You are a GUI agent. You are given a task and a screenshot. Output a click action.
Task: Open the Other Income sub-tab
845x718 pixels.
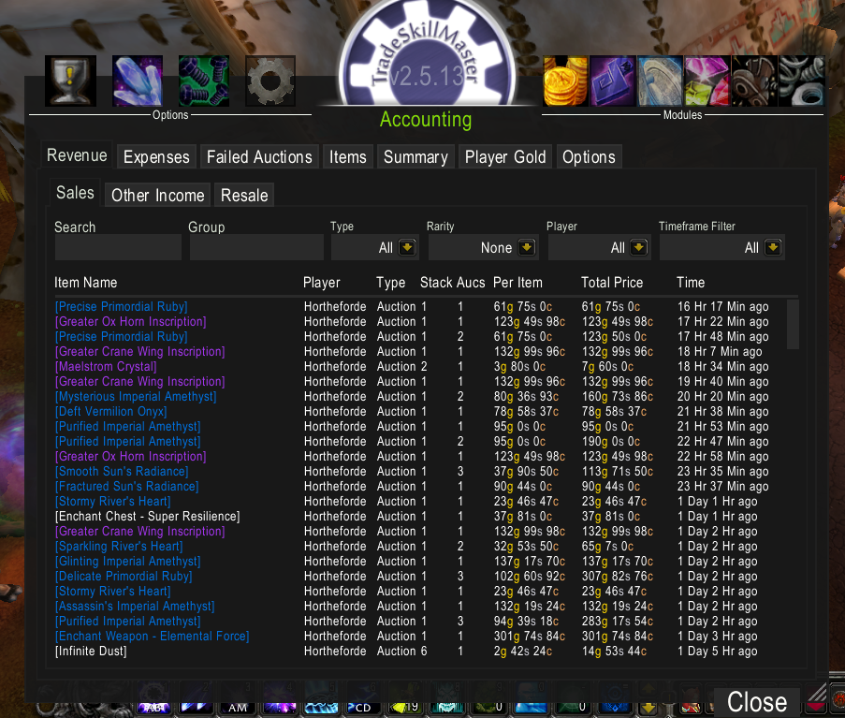(x=158, y=195)
